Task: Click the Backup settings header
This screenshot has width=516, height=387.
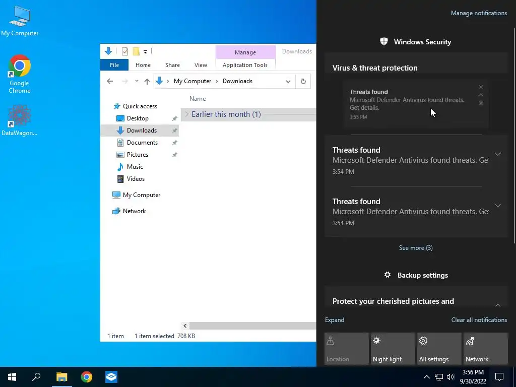Action: (x=416, y=275)
